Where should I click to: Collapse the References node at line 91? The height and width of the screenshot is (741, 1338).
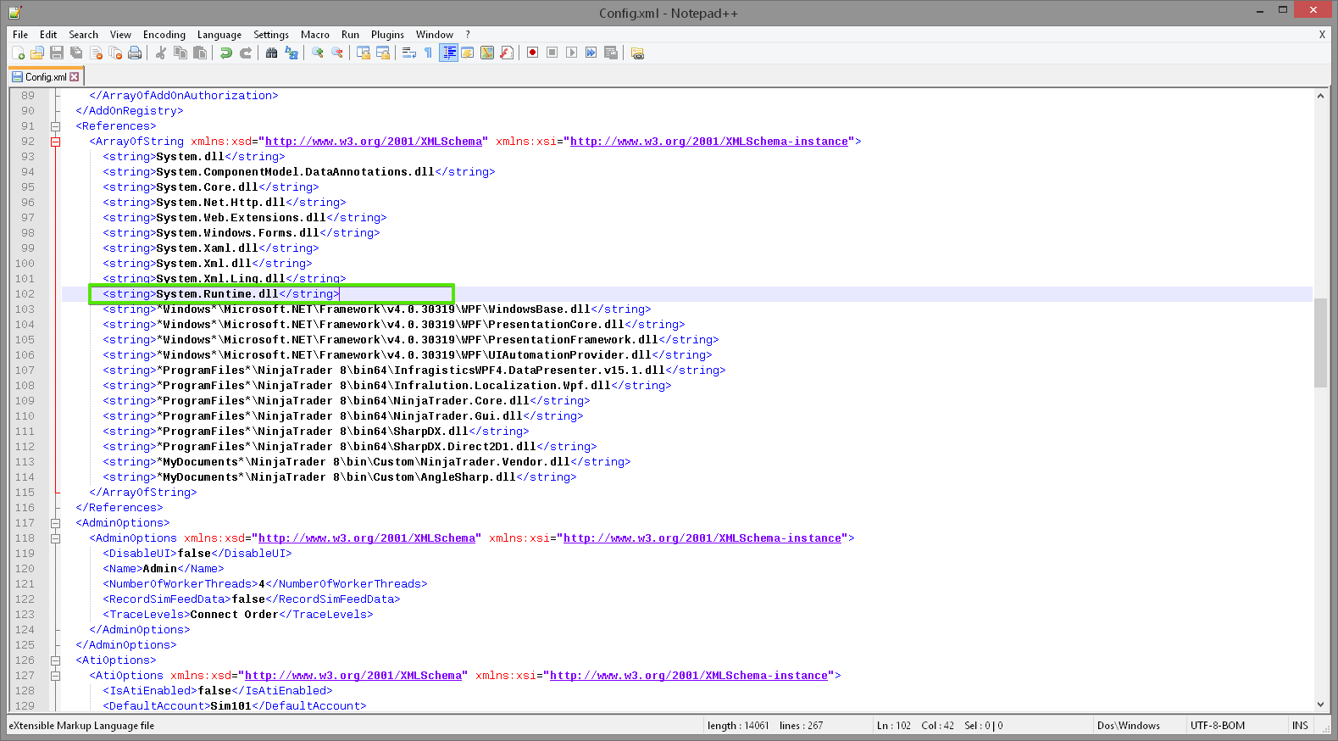(56, 126)
